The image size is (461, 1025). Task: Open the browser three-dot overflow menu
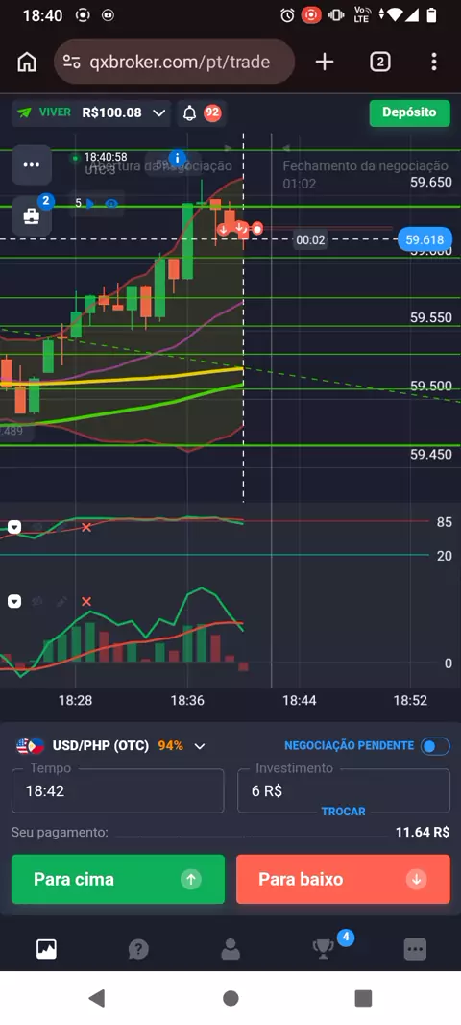434,62
